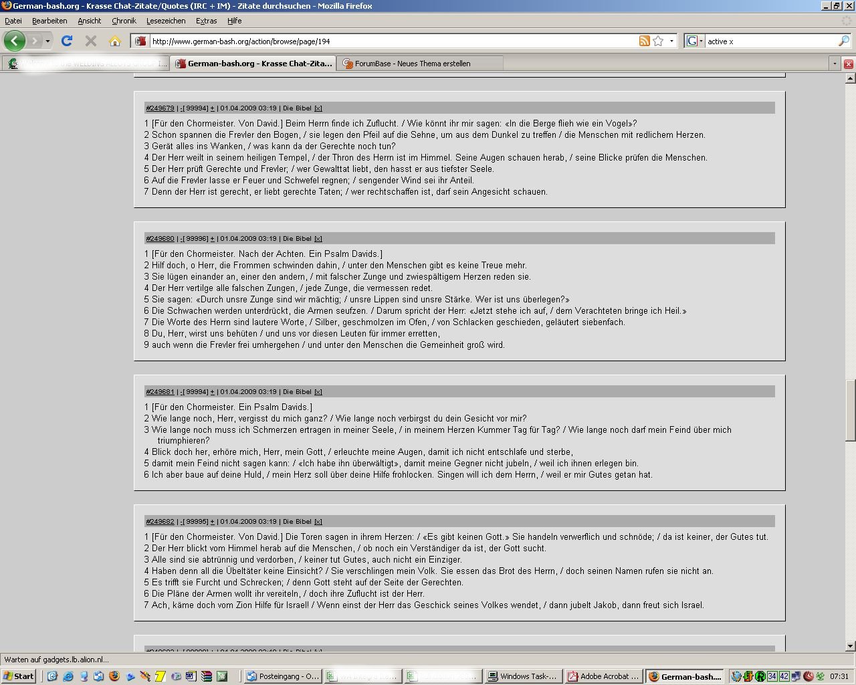The image size is (856, 685).
Task: Open the Chronik menu
Action: (x=124, y=21)
